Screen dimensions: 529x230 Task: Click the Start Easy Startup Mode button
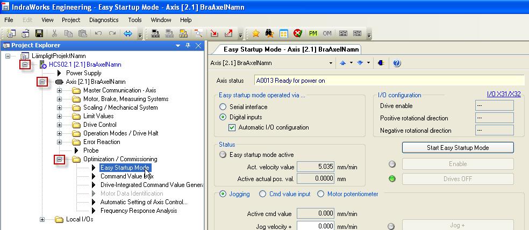[458, 147]
